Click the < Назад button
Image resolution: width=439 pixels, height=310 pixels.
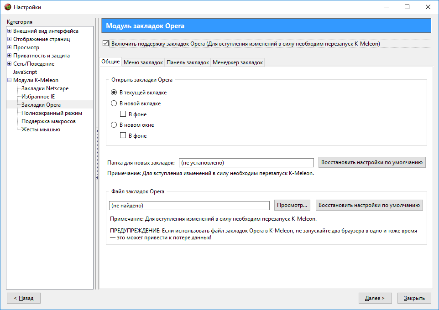(x=24, y=298)
